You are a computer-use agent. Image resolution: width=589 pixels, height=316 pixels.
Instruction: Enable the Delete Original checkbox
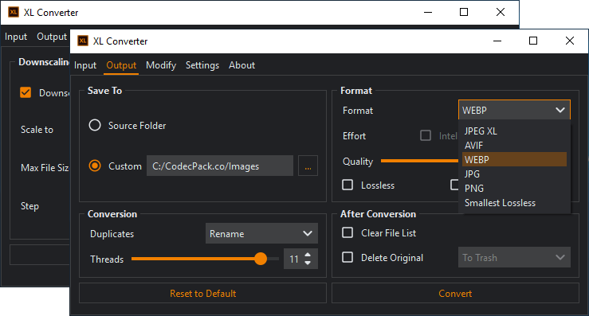click(348, 257)
